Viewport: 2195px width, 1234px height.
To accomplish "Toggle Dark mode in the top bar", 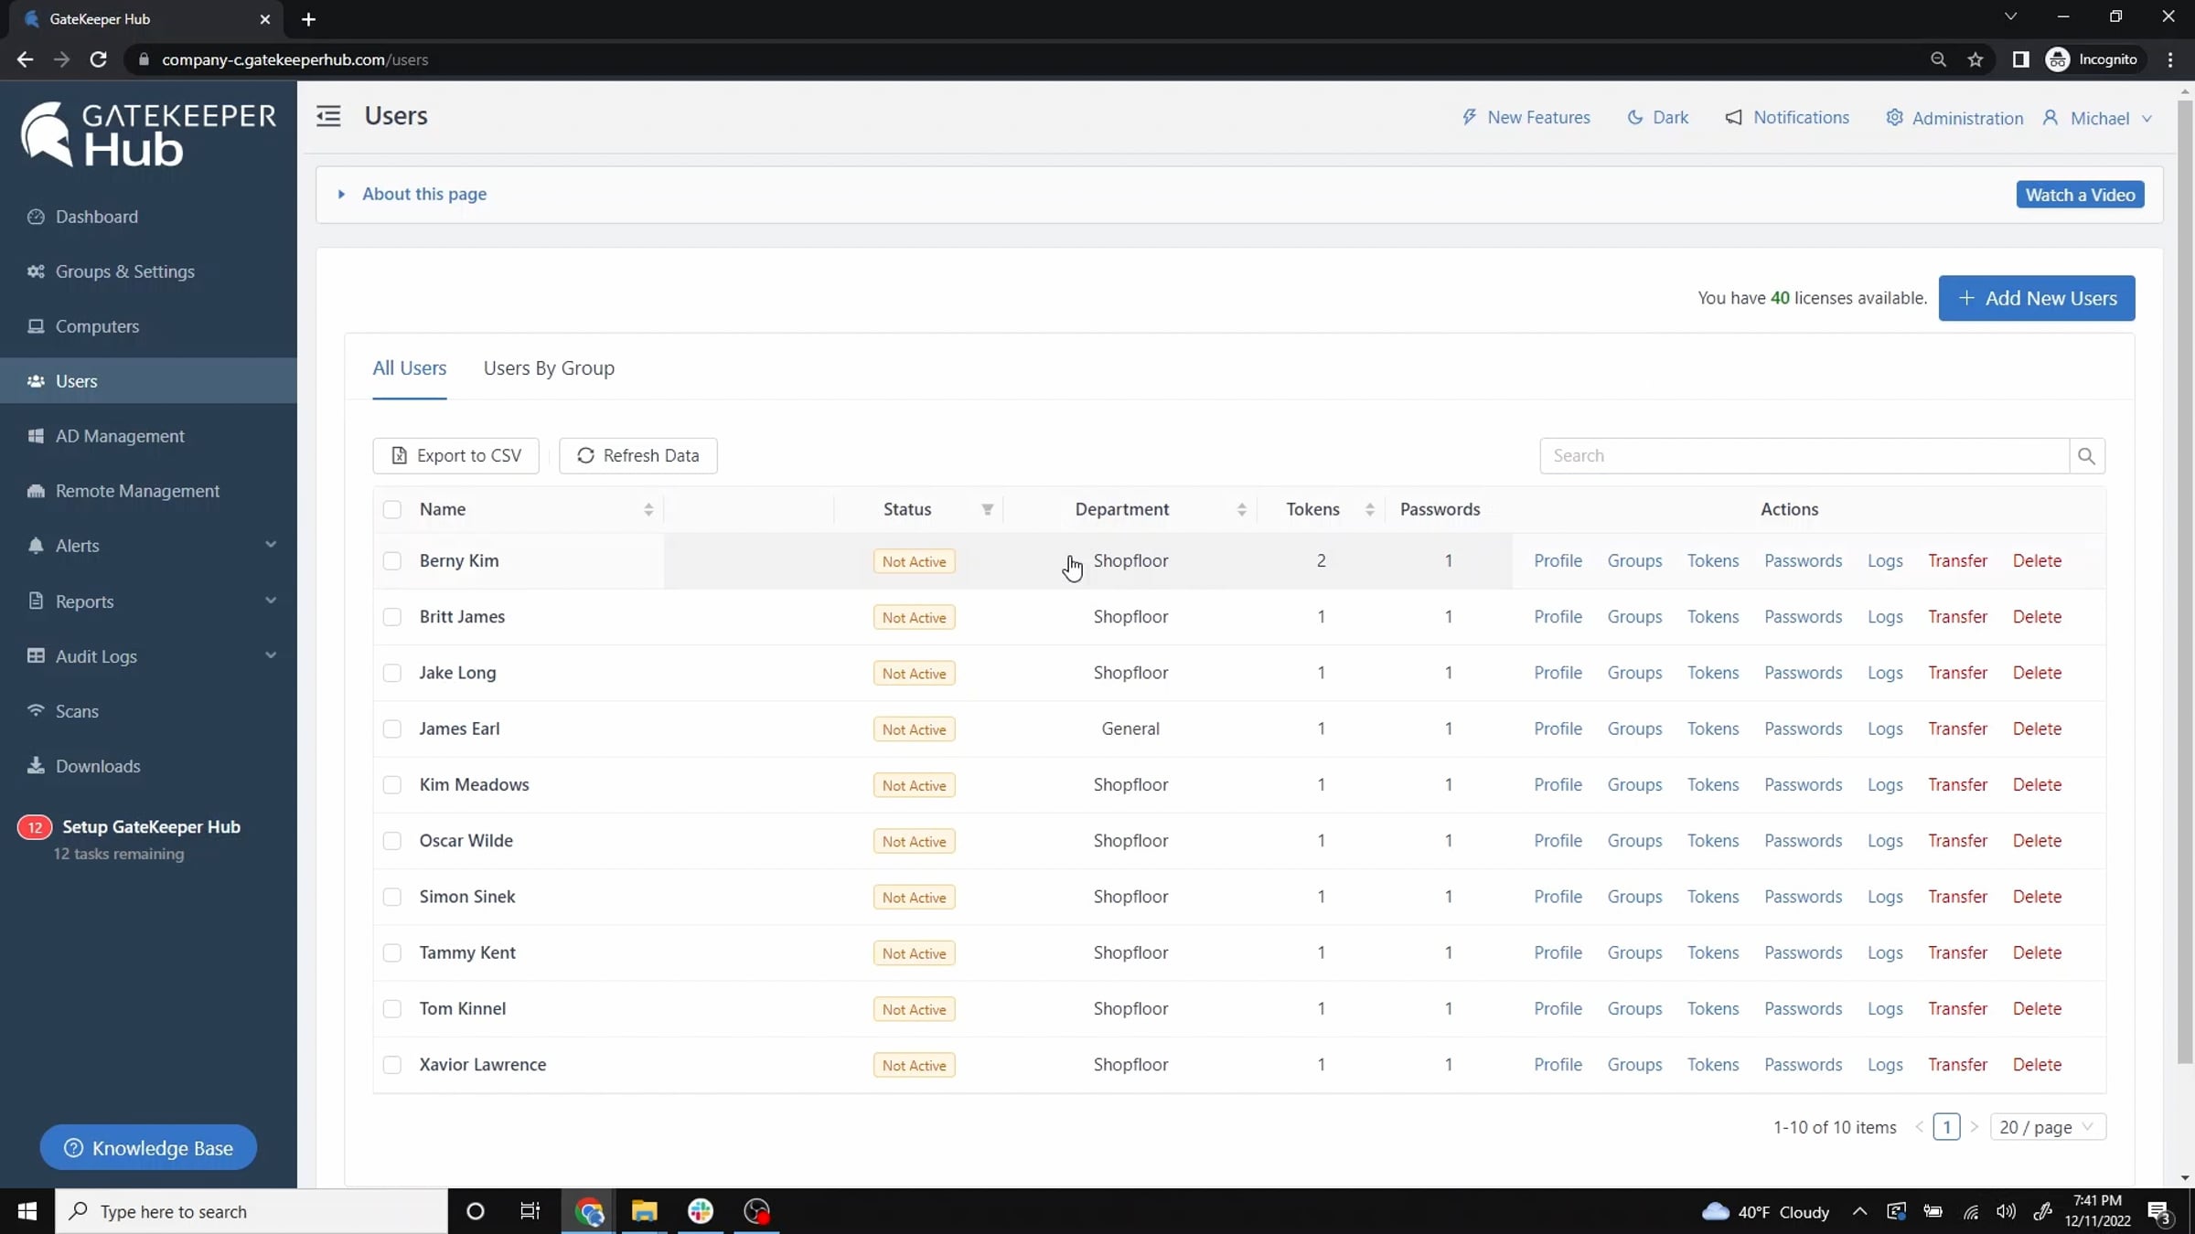I will [x=1658, y=117].
